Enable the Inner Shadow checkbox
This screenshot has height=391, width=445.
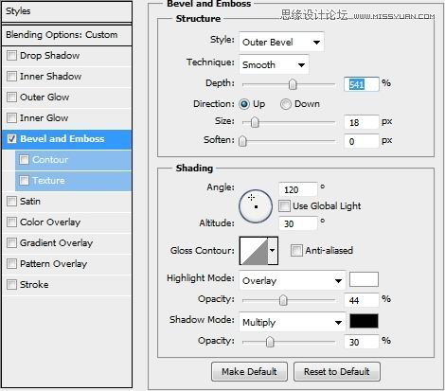pyautogui.click(x=11, y=77)
